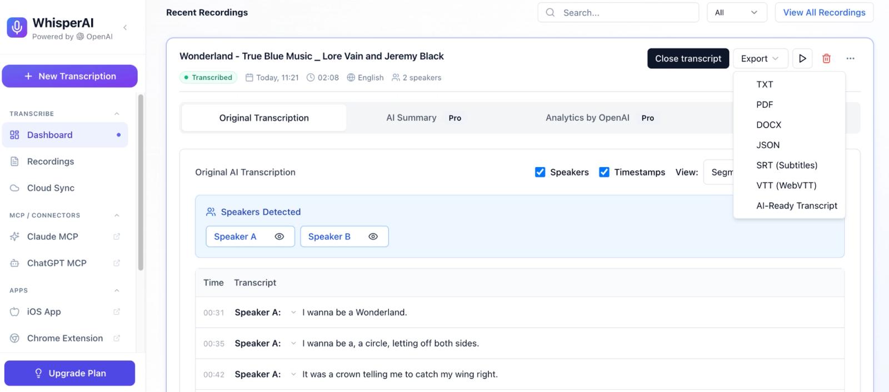Delete recording with red trash icon
The width and height of the screenshot is (889, 392).
(826, 58)
